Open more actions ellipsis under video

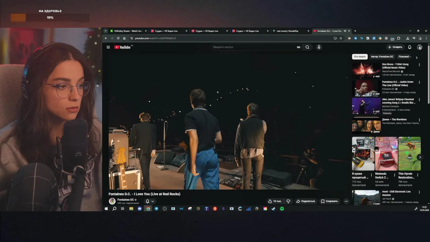point(346,201)
